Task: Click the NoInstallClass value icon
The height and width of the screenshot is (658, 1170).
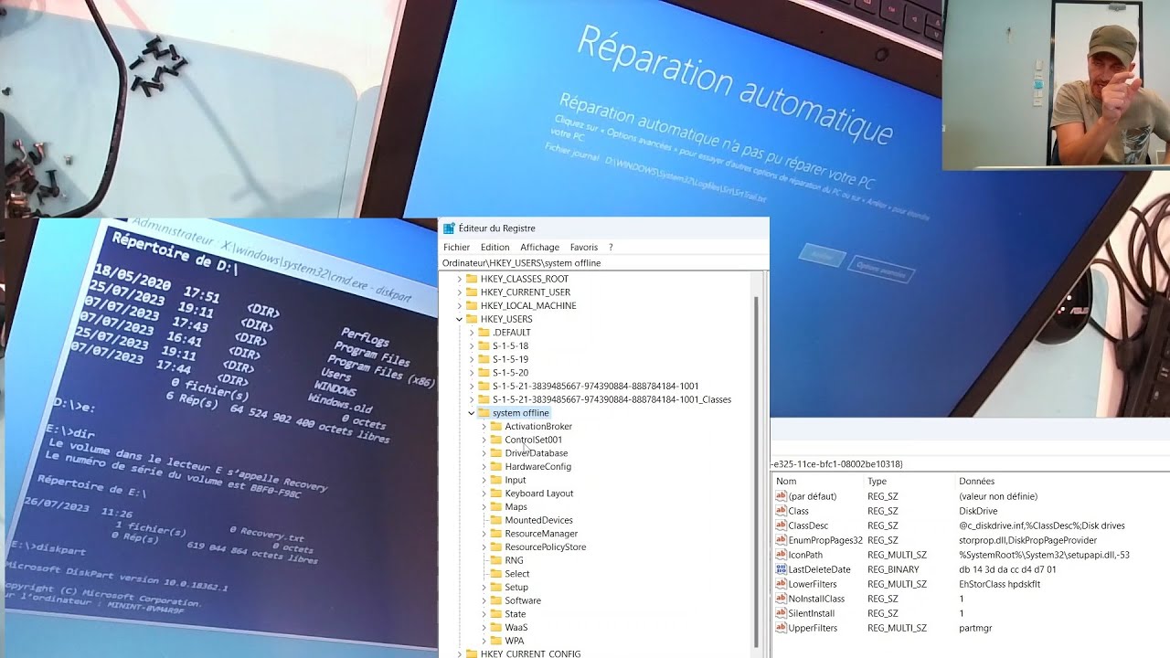Action: coord(781,599)
